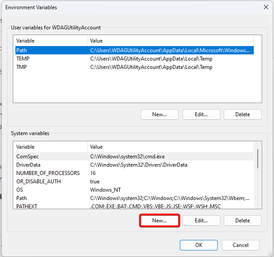Select the OS system variable

(x=135, y=190)
